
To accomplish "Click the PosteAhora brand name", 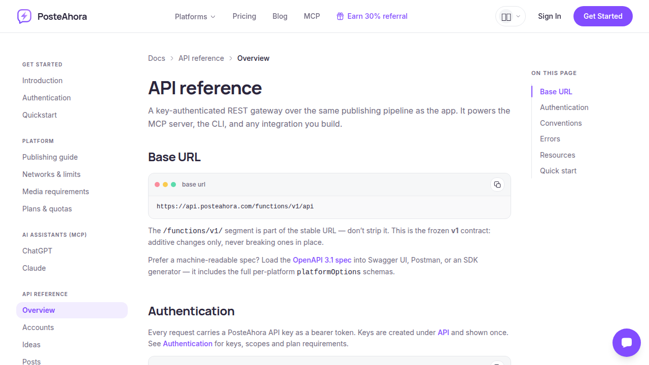I will (x=62, y=16).
